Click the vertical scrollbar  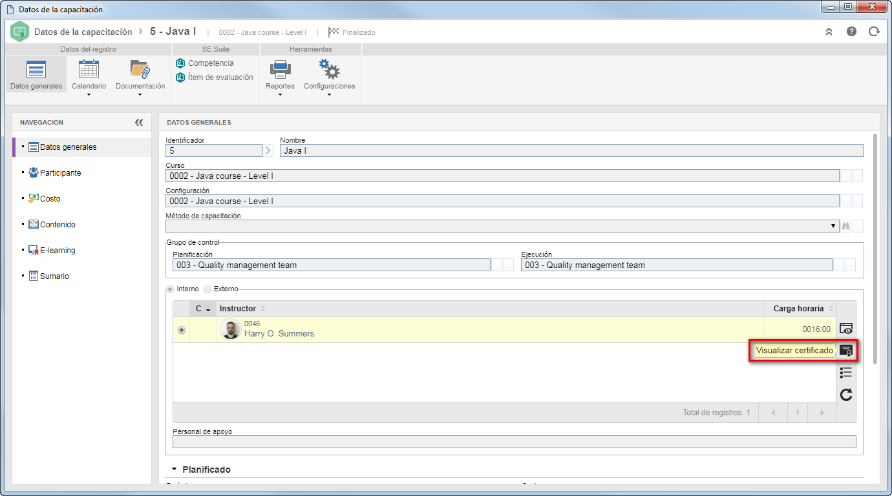875,249
